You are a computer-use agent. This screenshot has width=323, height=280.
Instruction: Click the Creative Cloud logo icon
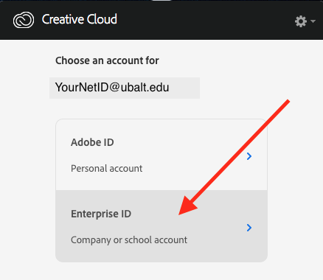tap(24, 20)
